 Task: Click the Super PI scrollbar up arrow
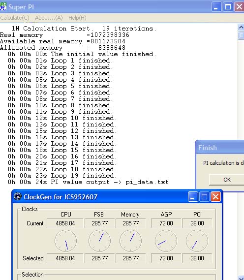point(241,27)
